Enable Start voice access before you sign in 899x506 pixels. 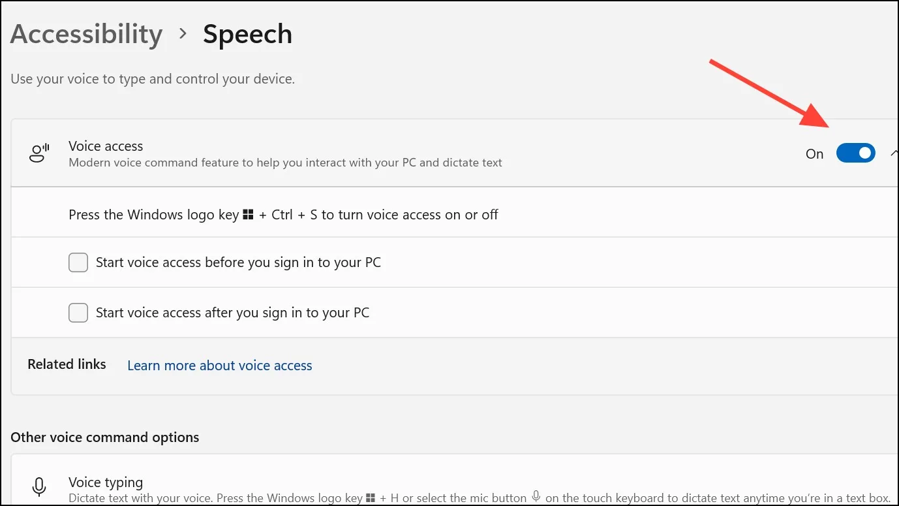click(x=78, y=262)
